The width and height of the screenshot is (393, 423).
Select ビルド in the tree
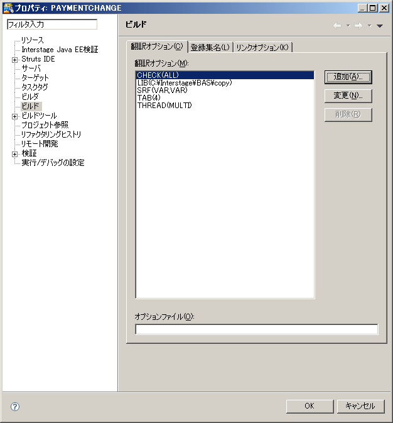click(x=31, y=106)
